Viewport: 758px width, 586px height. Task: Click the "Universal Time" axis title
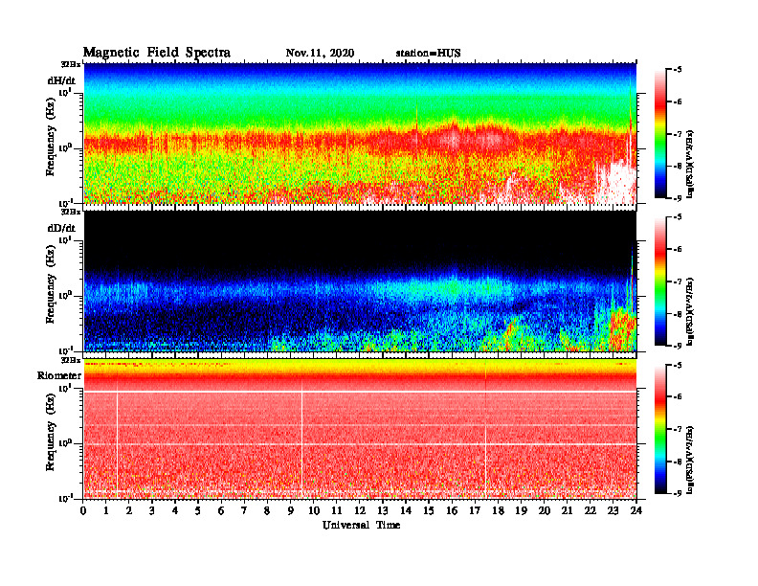[x=361, y=525]
